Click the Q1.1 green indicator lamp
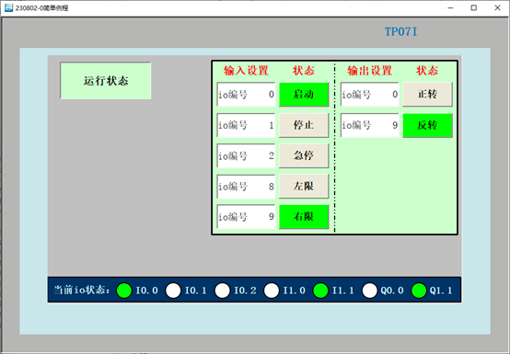Image resolution: width=510 pixels, height=354 pixels. point(419,291)
